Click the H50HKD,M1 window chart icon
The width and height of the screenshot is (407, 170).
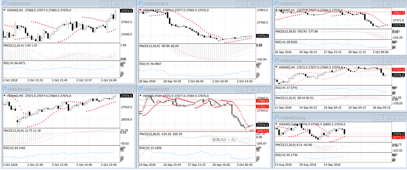[5, 4]
